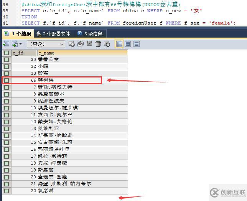Switch to the '3 条信息' tab

click(x=91, y=33)
